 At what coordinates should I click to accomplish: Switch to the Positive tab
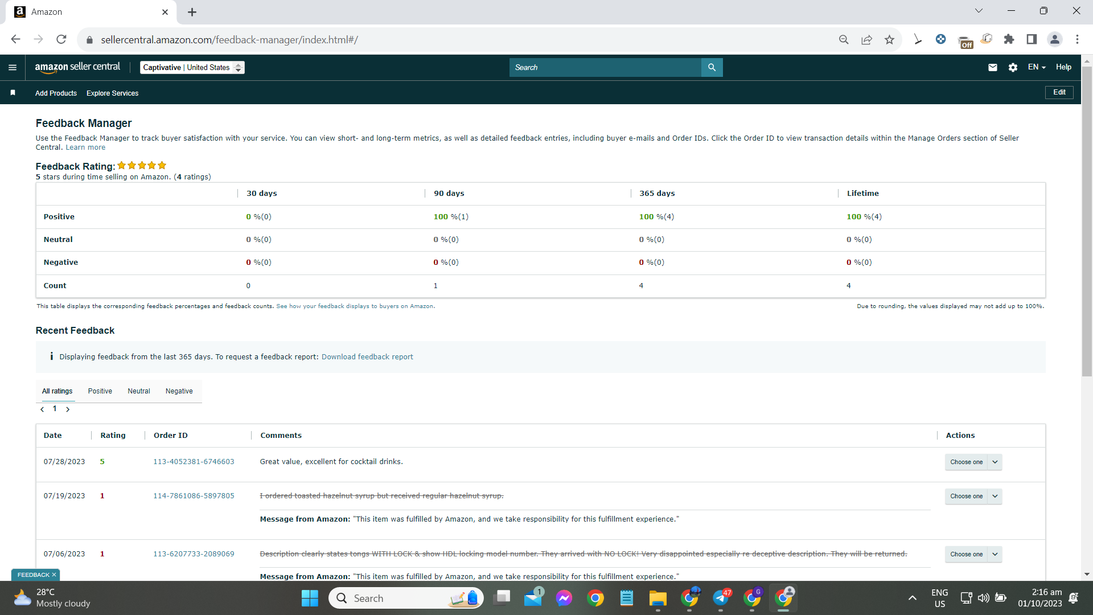tap(100, 391)
